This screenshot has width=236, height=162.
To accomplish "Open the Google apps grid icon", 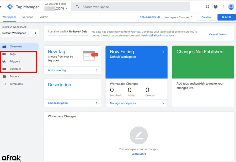I will pyautogui.click(x=207, y=7).
